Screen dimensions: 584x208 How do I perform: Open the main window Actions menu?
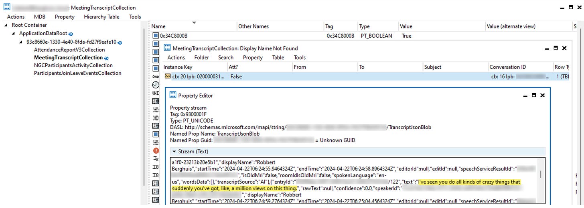(16, 17)
